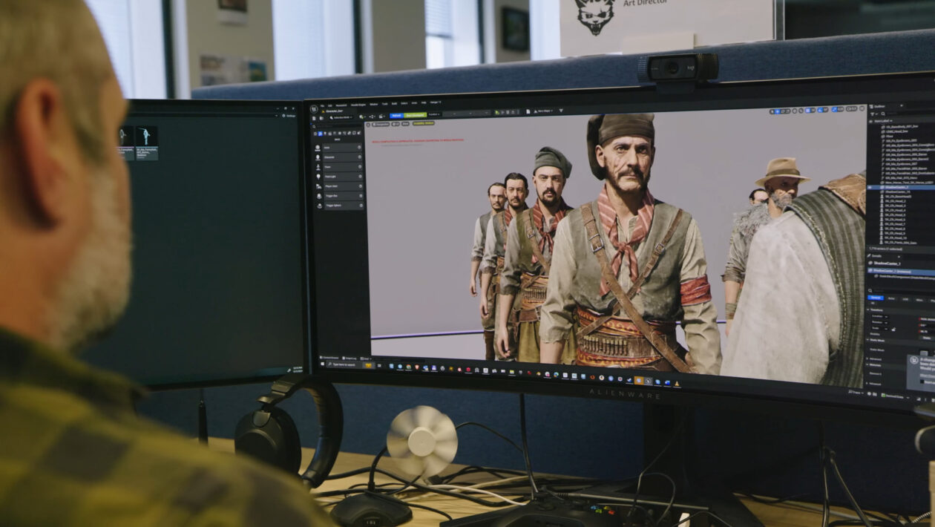The image size is (935, 527).
Task: Click the second thumbnail on the left monitor
Action: pyautogui.click(x=146, y=143)
